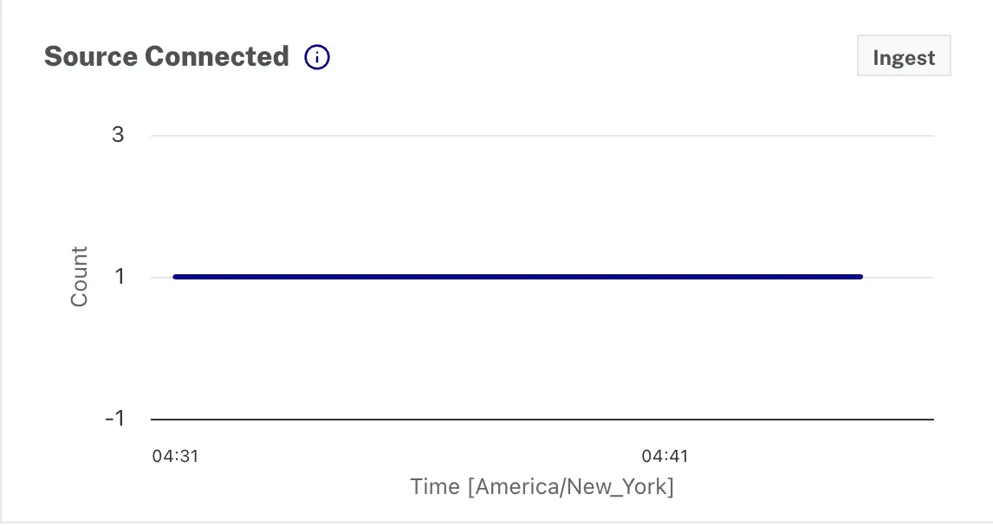Click the top gridline at value 3
The image size is (993, 526).
click(x=542, y=136)
